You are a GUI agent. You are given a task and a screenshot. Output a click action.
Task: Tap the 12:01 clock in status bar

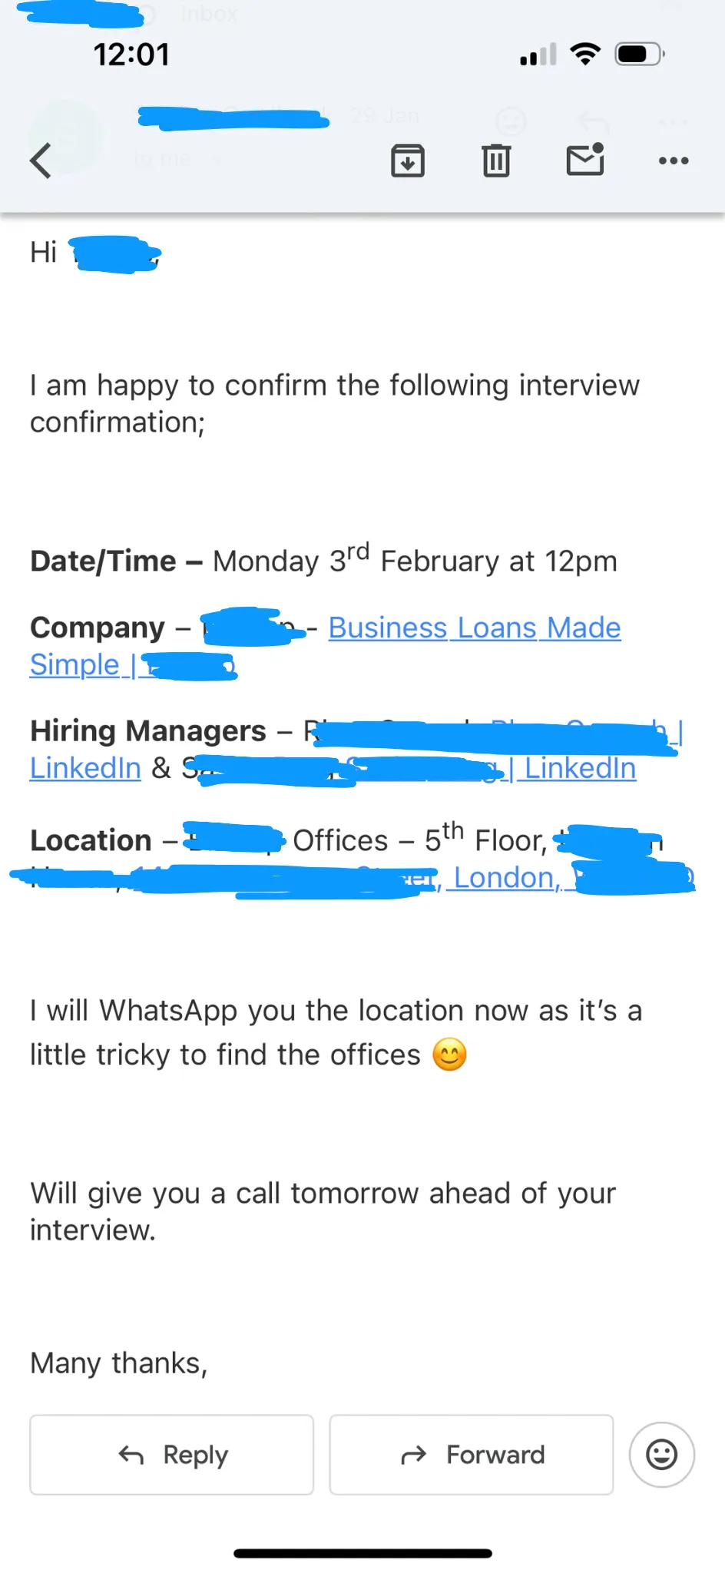(x=131, y=55)
